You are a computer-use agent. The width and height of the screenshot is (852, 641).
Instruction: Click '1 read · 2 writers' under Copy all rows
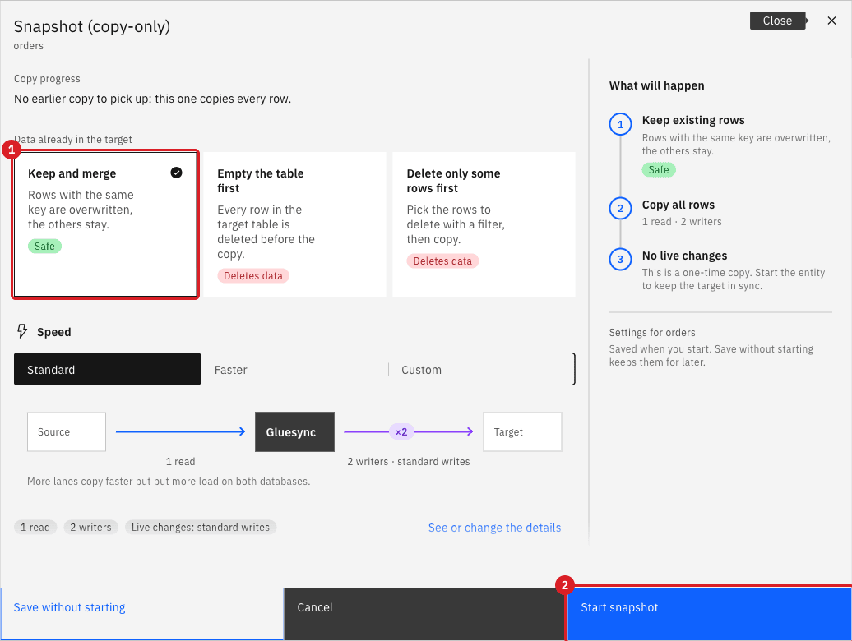[682, 221]
